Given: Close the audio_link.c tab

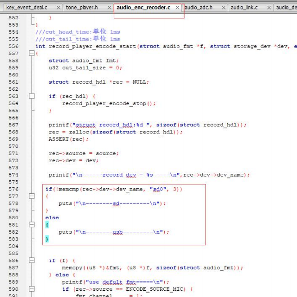Looking at the screenshot, I should pos(269,8).
